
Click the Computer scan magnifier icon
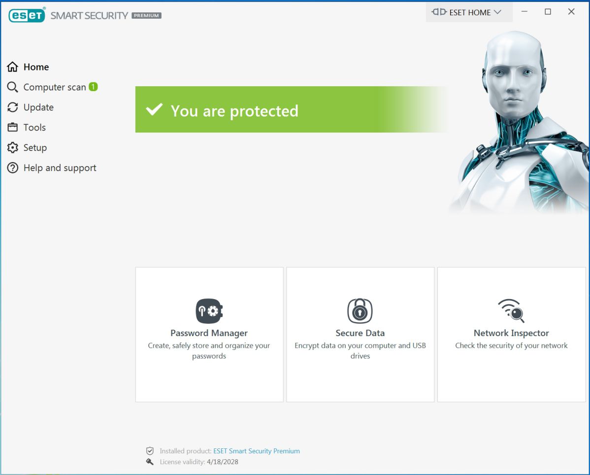click(12, 87)
